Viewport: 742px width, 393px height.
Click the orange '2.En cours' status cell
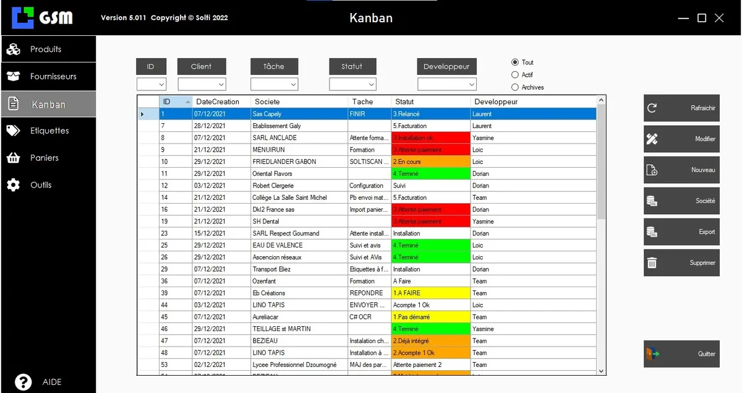[430, 162]
